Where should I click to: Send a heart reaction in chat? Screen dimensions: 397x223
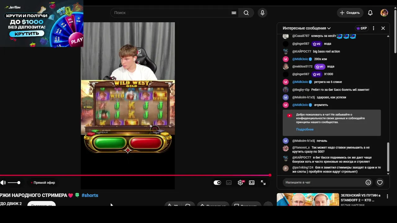(380, 182)
